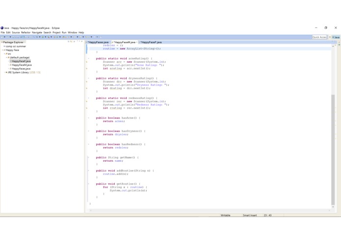Click editor scrollbar down arrow
This screenshot has height=242, width=341.
pyautogui.click(x=333, y=207)
